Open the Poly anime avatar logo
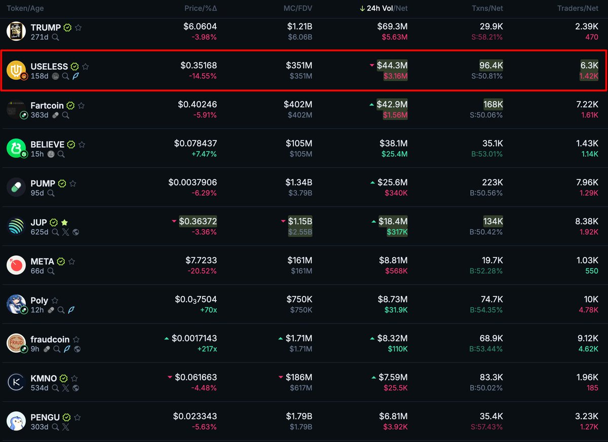The height and width of the screenshot is (442, 608). [16, 304]
